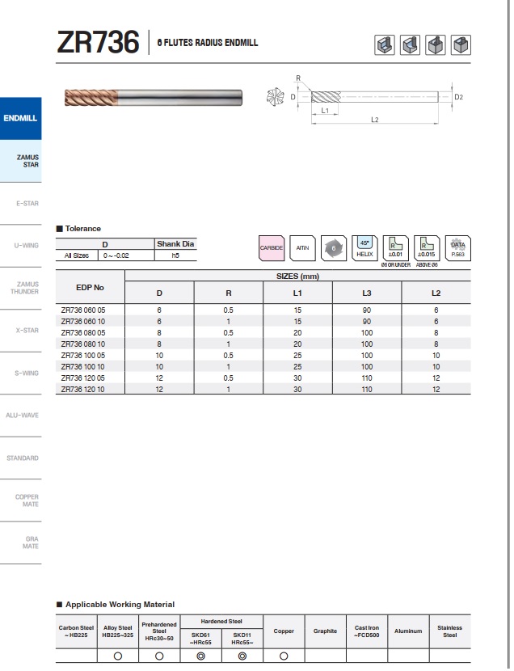Click the double circle under SKD11

(x=242, y=656)
